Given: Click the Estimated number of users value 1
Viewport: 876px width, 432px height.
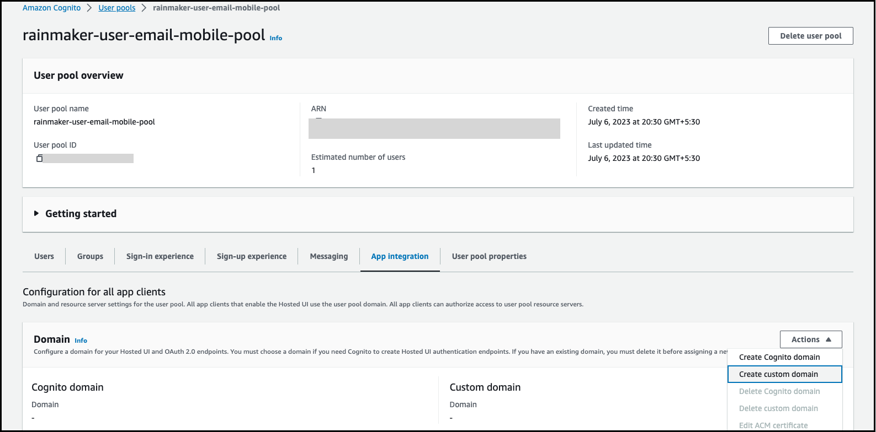Looking at the screenshot, I should tap(314, 170).
